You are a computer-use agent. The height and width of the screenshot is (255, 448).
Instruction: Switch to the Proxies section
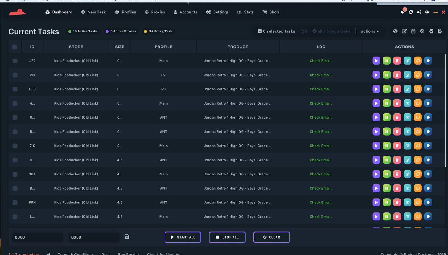(155, 12)
